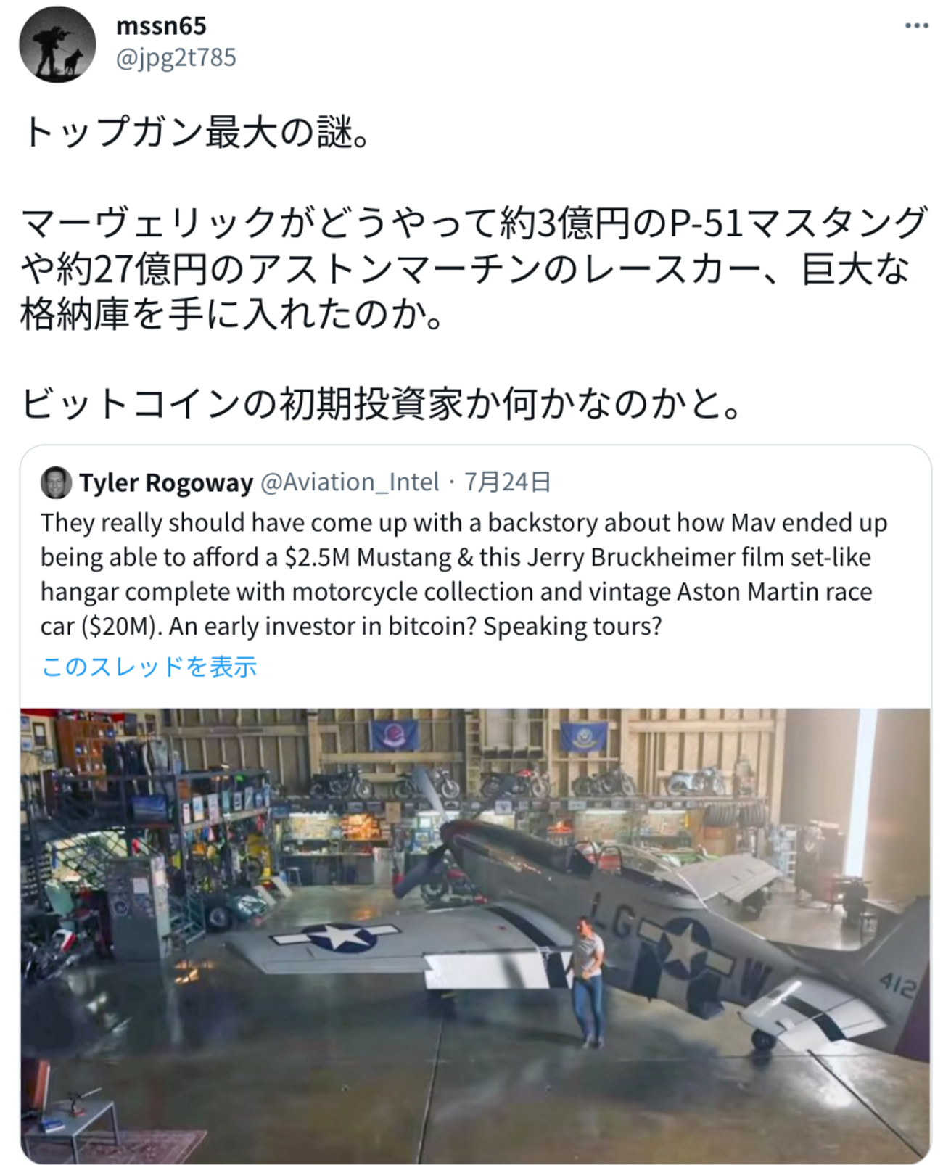Viewport: 943px width, 1165px height.
Task: Open Tyler Rogoway's profile name
Action: coord(166,482)
